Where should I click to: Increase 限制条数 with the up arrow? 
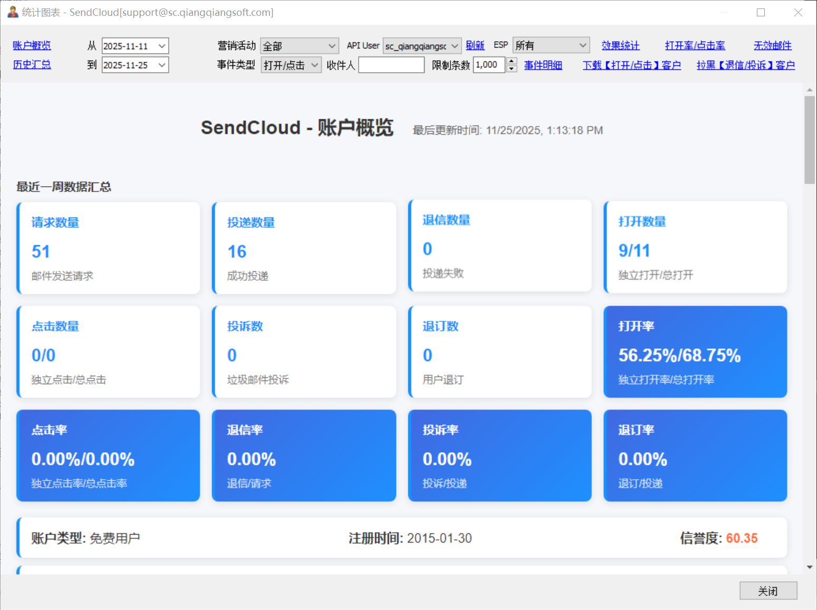coord(511,61)
